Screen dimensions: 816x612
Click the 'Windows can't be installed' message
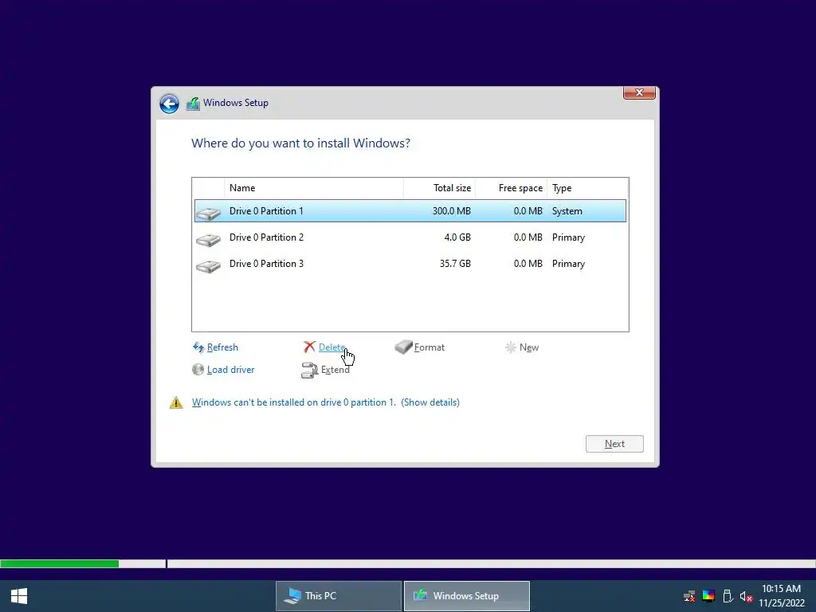point(294,402)
